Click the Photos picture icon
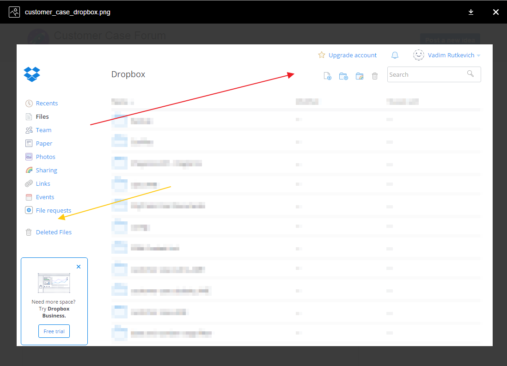 pyautogui.click(x=29, y=157)
